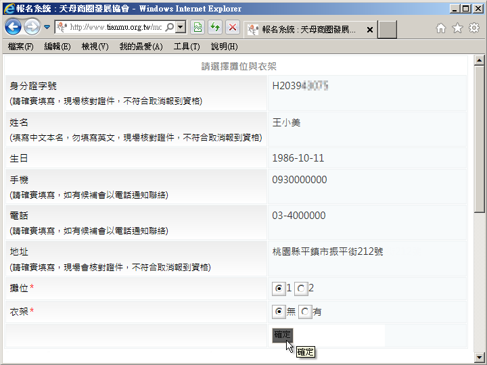
Task: Click the Compatibility View icon
Action: pyautogui.click(x=198, y=28)
